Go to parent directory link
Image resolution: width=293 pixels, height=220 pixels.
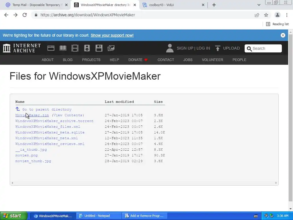point(47,109)
